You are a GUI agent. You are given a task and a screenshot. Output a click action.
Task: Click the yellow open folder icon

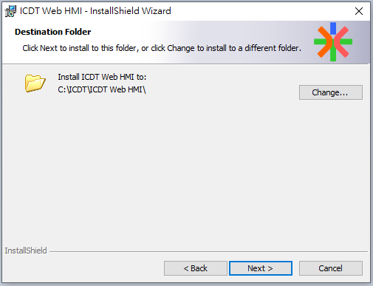[x=35, y=84]
